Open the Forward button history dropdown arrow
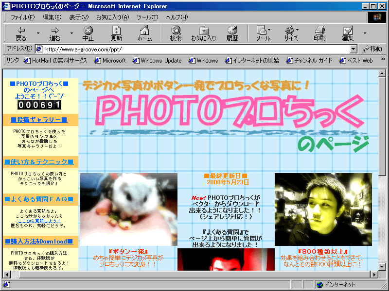Screen dimensions: 389x291 coord(71,33)
